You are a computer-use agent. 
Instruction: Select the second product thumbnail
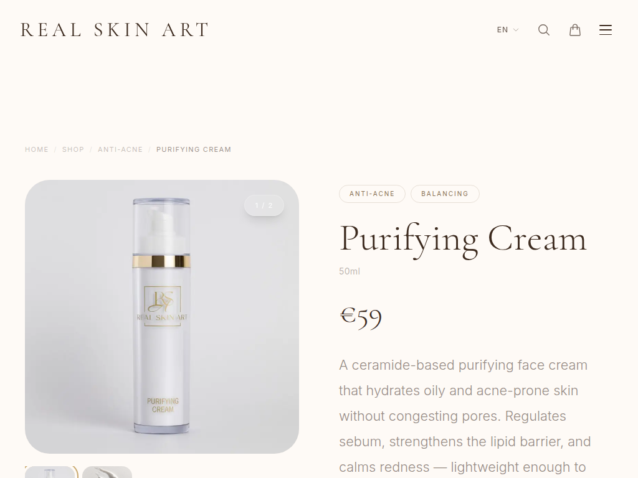[x=107, y=472]
